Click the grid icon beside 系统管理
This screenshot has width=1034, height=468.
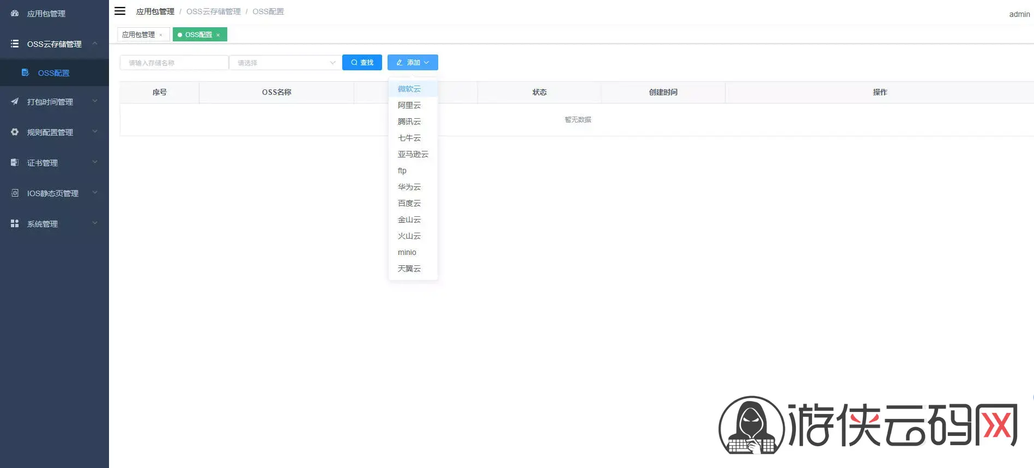click(15, 223)
